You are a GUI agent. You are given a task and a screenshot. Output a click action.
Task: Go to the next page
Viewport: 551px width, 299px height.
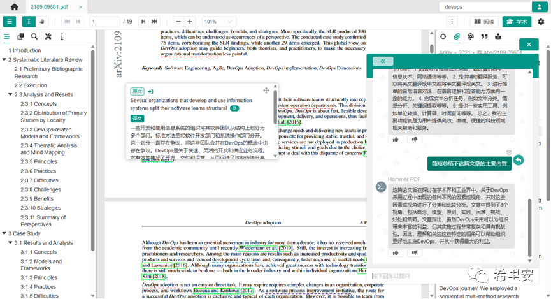tap(143, 22)
